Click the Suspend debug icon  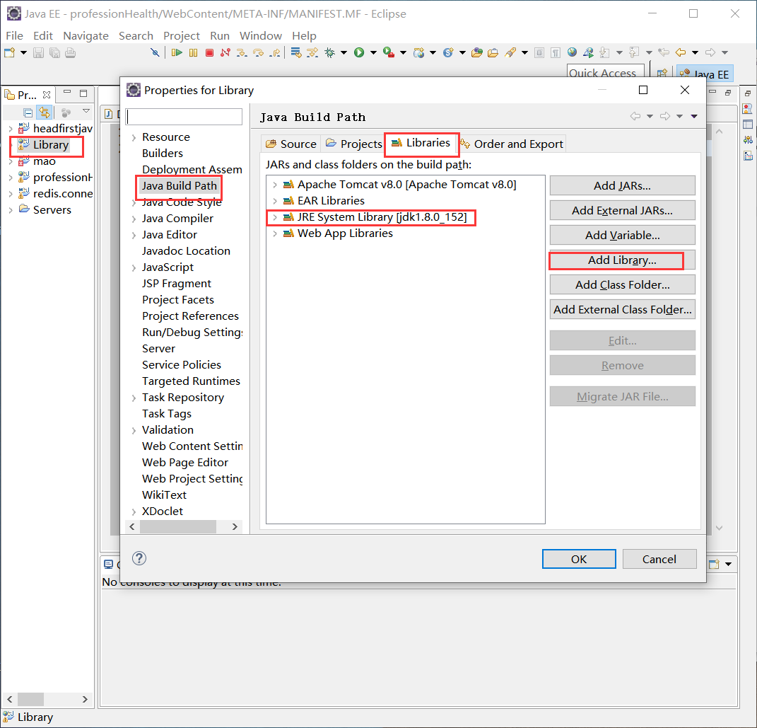click(x=193, y=52)
